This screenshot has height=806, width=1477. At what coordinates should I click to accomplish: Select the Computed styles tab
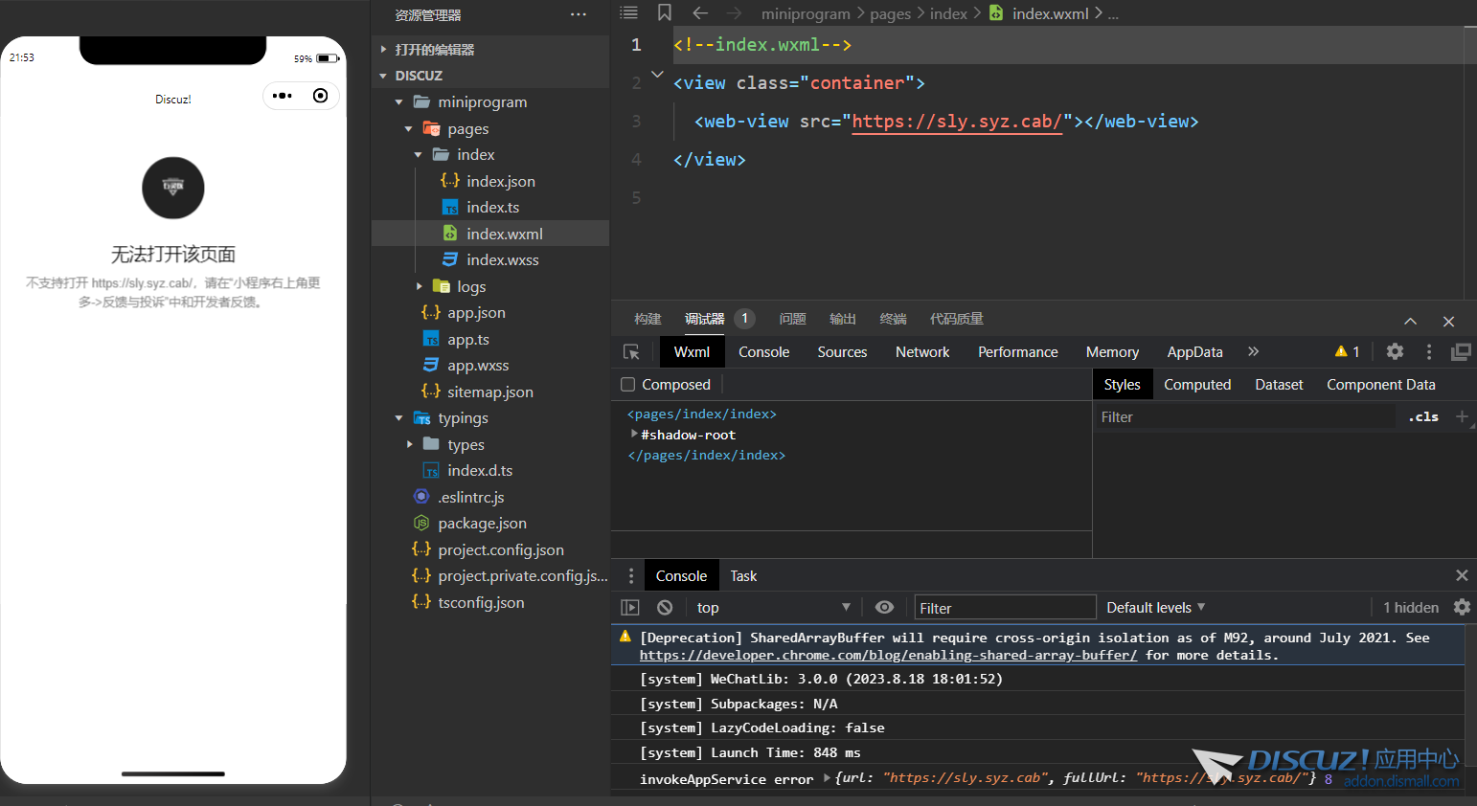(x=1196, y=385)
